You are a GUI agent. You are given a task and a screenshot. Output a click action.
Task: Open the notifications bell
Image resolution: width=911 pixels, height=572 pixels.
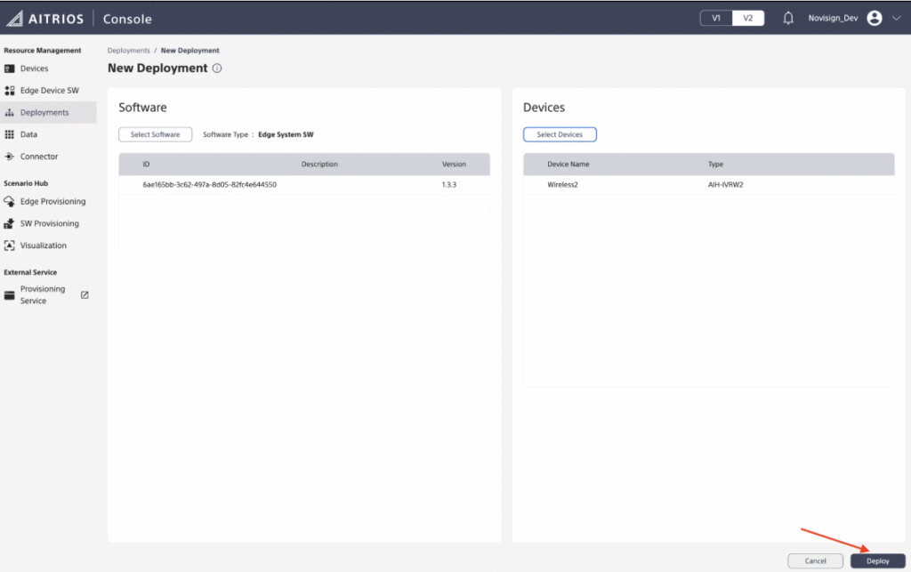click(788, 19)
